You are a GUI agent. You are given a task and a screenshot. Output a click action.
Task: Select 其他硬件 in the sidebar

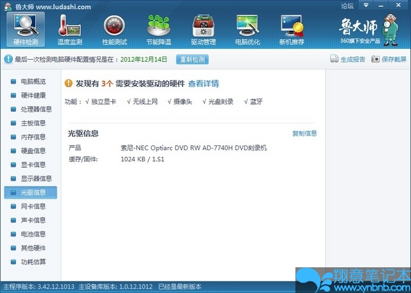tap(30, 248)
